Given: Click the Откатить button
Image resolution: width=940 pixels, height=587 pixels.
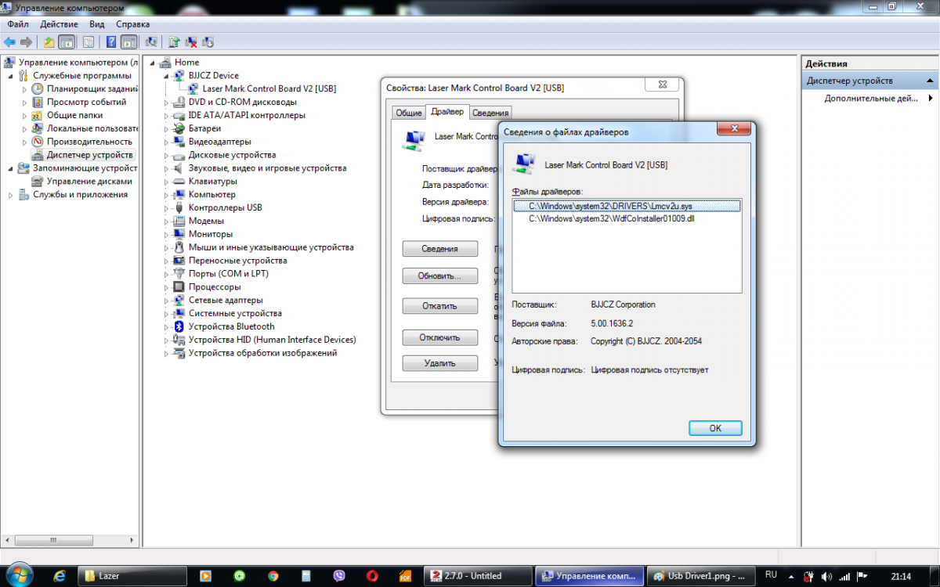Looking at the screenshot, I should pos(440,306).
